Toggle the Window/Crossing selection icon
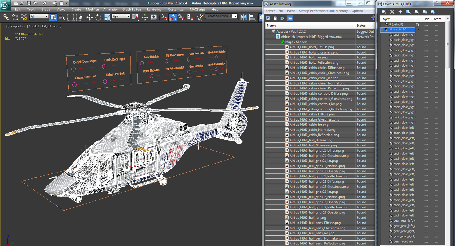Image resolution: width=455 pixels, height=246 pixels. (x=79, y=17)
